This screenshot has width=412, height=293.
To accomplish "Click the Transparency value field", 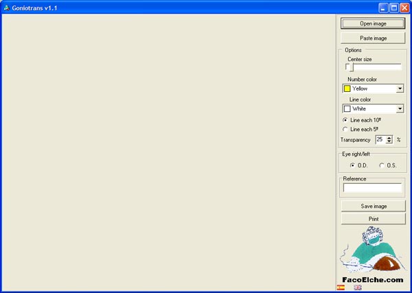I will pos(380,139).
